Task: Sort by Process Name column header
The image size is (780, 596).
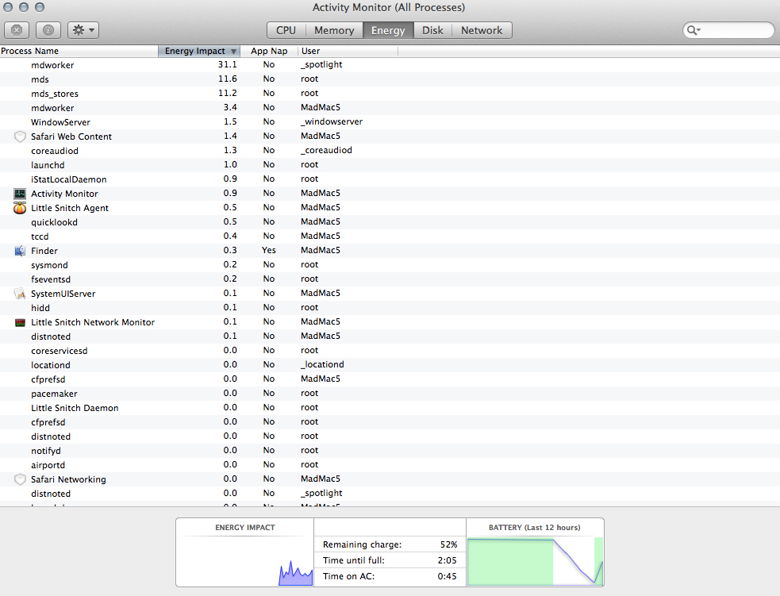Action: (79, 51)
